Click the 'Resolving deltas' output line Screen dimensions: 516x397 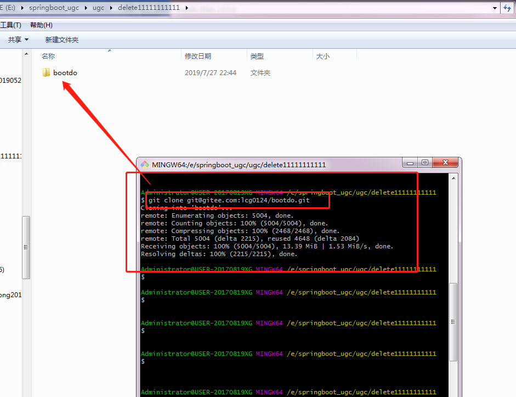click(219, 254)
